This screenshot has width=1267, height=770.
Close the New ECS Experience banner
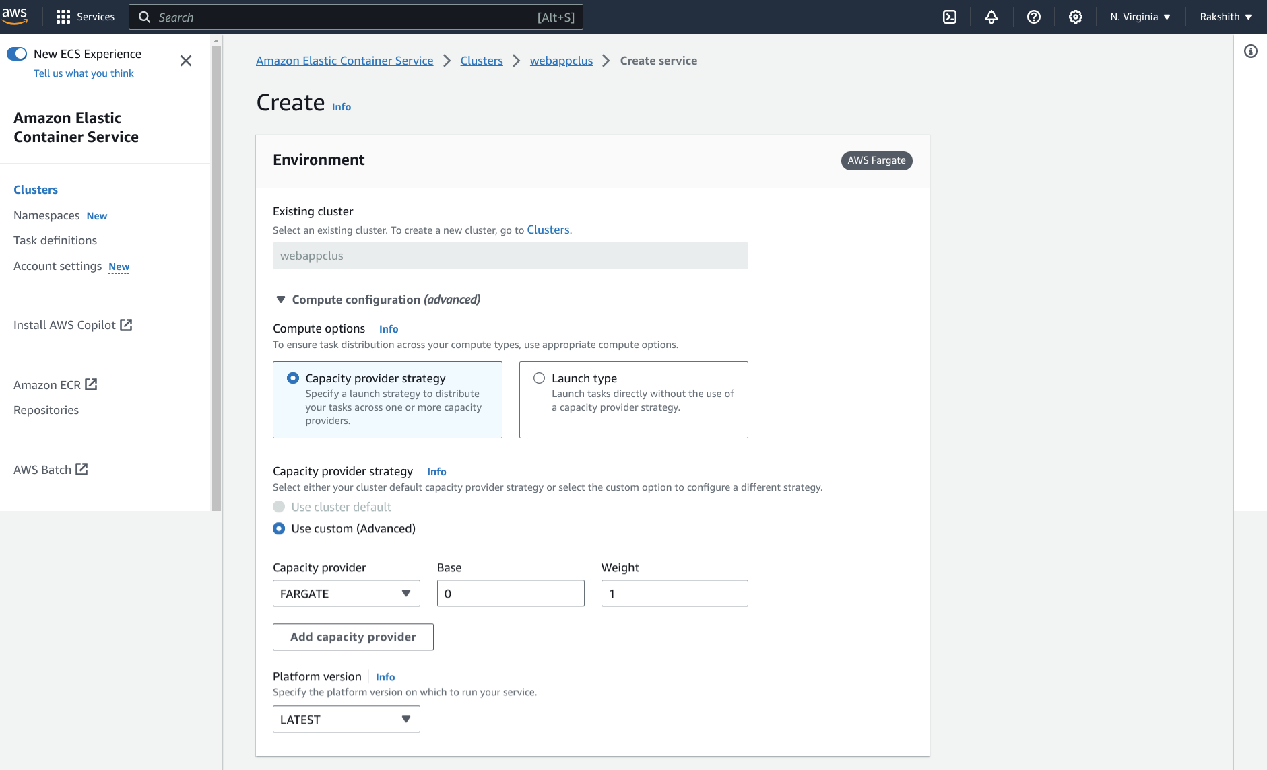tap(186, 61)
